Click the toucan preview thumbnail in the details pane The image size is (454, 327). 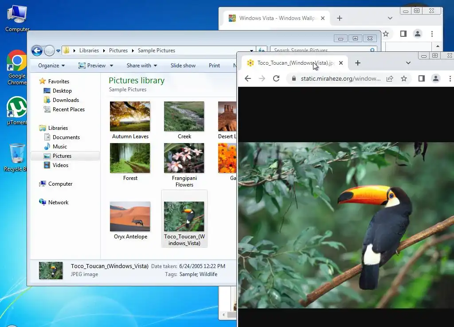pyautogui.click(x=51, y=271)
